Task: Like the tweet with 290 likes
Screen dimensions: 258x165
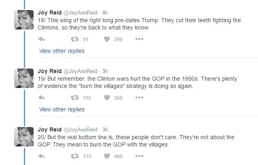Action: pyautogui.click(x=107, y=39)
